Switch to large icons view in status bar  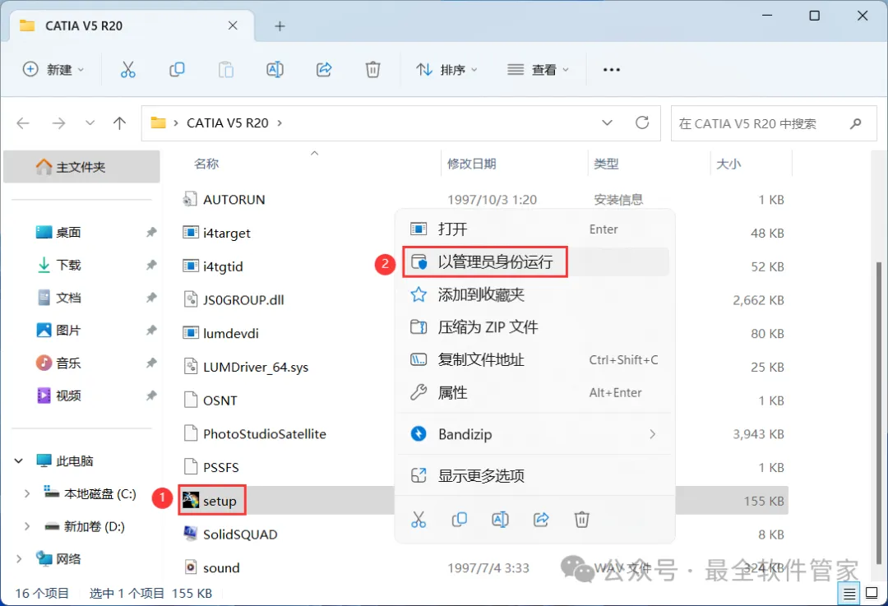point(872,594)
